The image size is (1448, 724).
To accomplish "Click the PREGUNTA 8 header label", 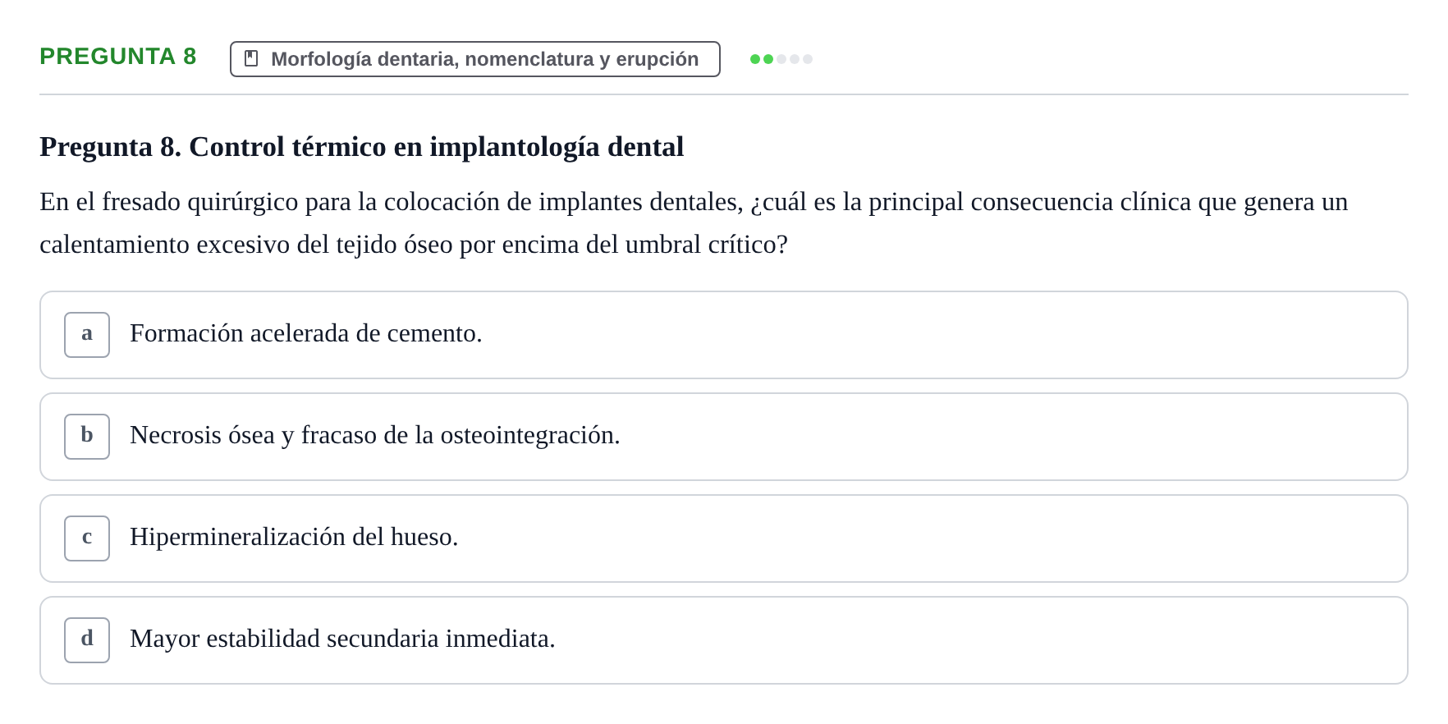I will 118,57.
